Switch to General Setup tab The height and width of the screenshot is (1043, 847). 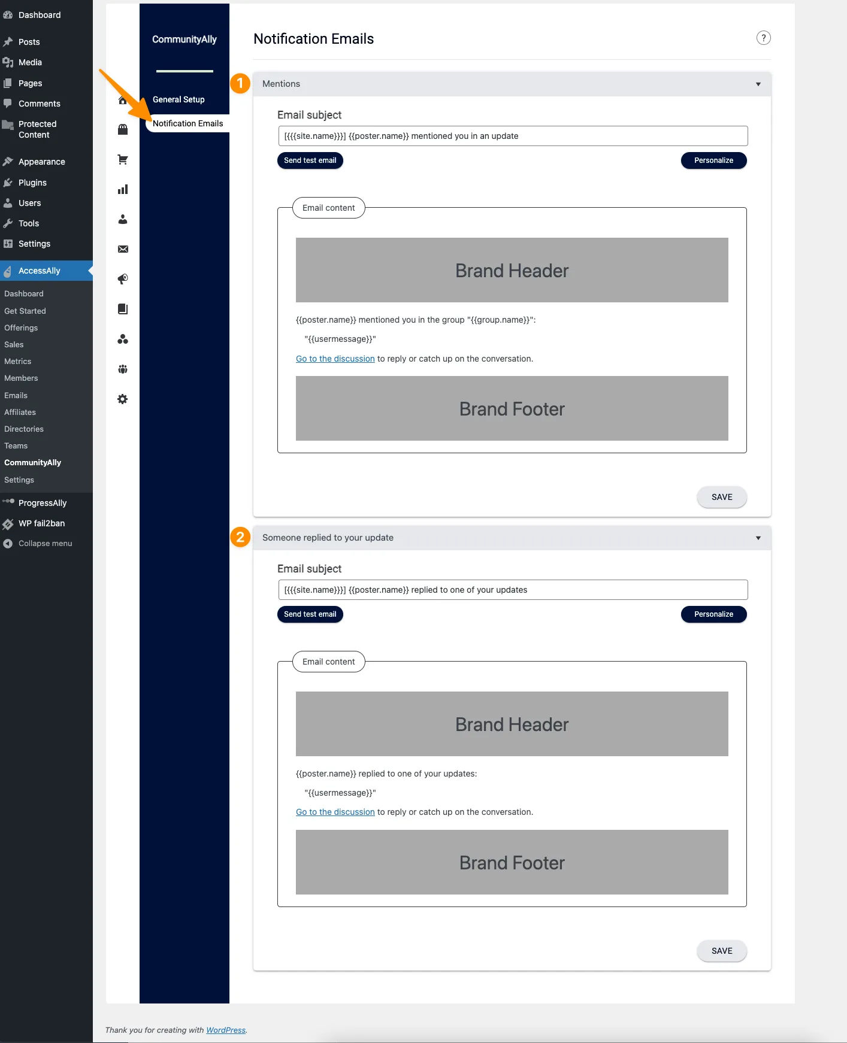coord(179,99)
